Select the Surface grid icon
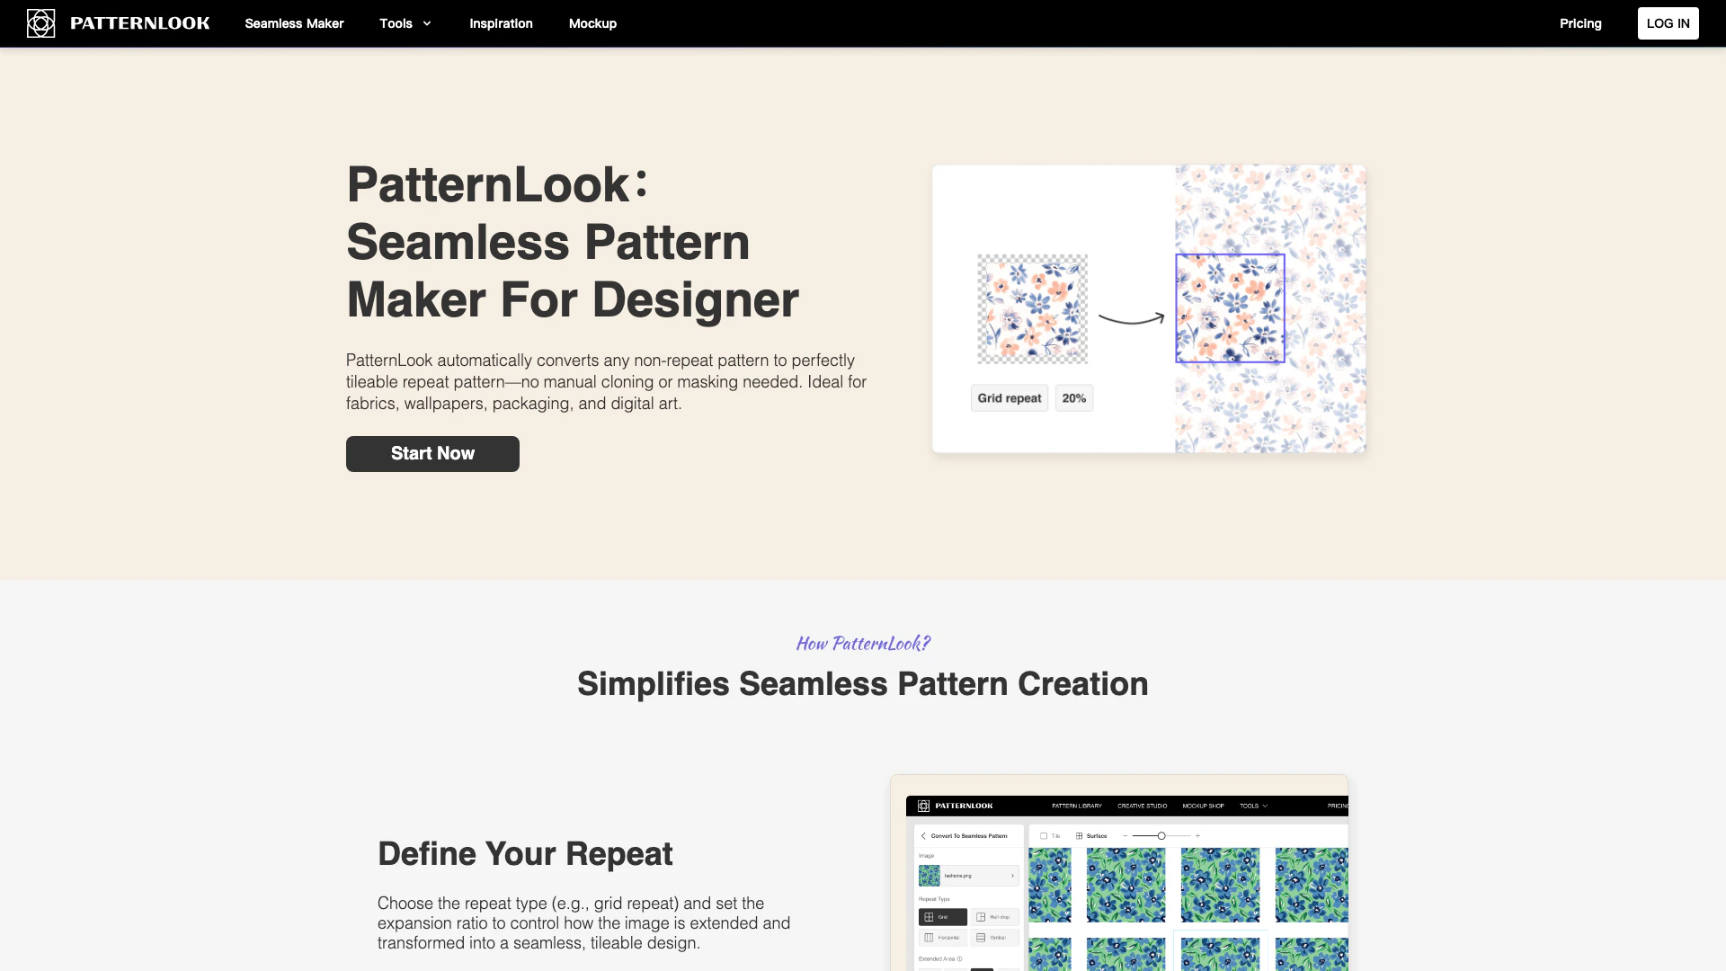Image resolution: width=1726 pixels, height=971 pixels. 1080,836
